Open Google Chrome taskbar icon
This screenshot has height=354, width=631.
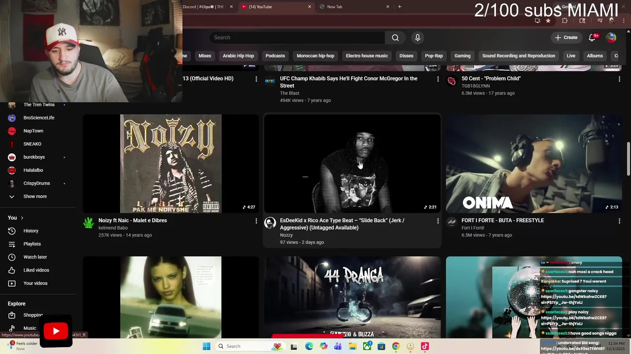(395, 346)
